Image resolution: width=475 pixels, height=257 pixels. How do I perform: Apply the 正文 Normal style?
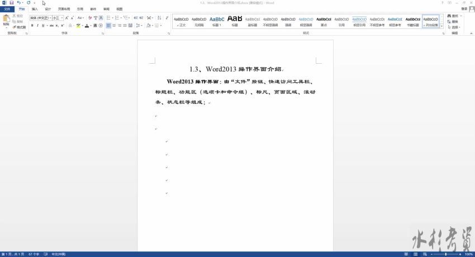pos(181,22)
